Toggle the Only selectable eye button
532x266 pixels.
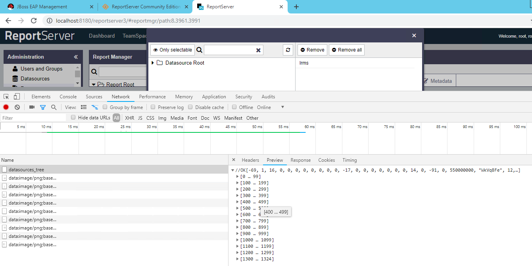pos(173,50)
